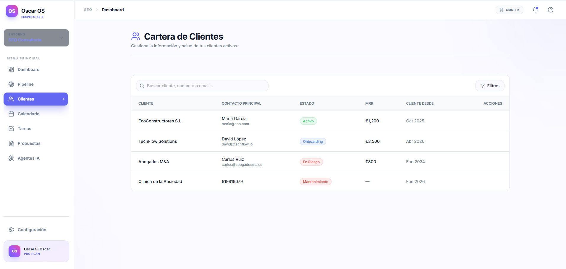The image size is (566, 269).
Task: Open the Pipeline section via its target icon
Action: (11, 84)
